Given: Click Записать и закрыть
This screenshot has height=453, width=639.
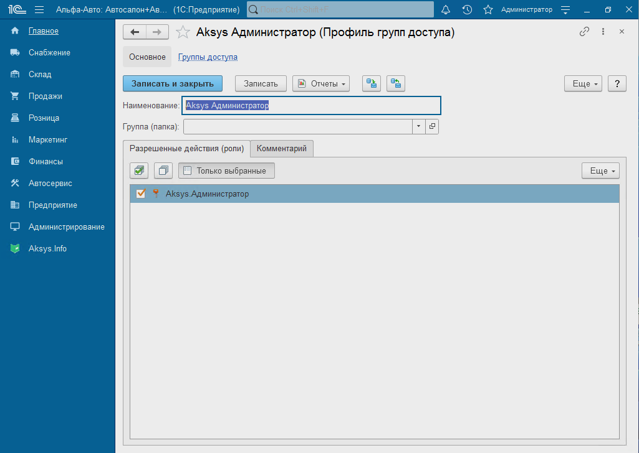Looking at the screenshot, I should pos(173,83).
